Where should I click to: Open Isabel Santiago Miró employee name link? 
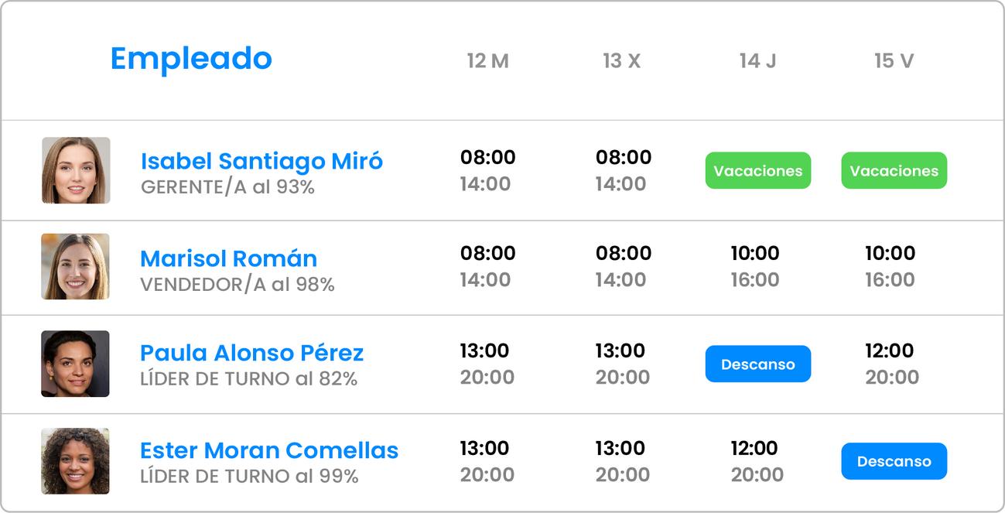(262, 161)
